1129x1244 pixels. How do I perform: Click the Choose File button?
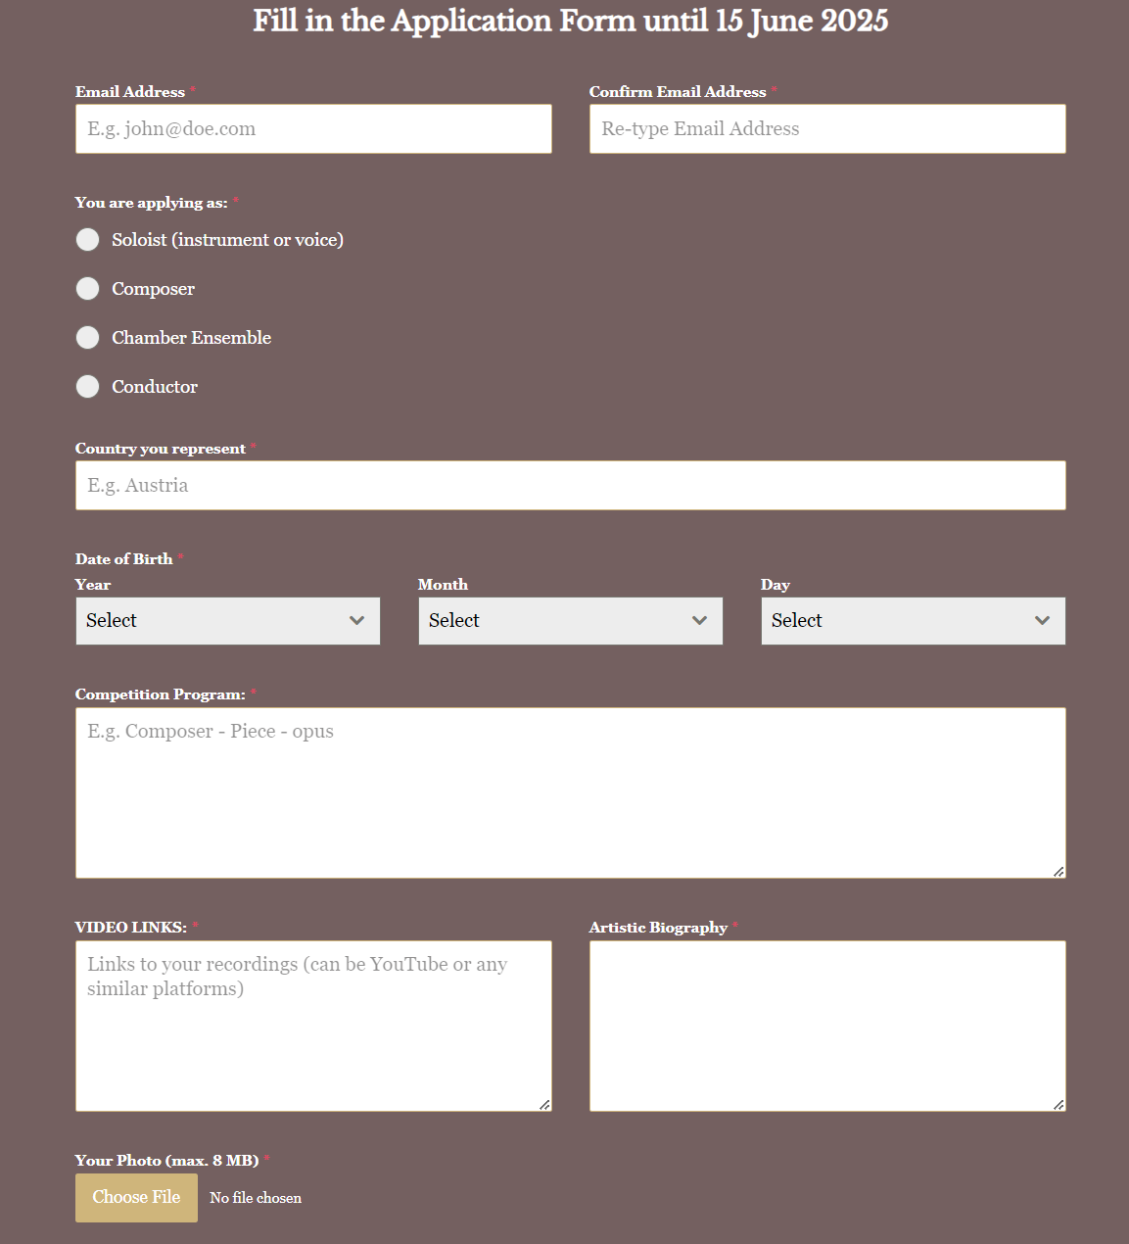click(x=136, y=1198)
